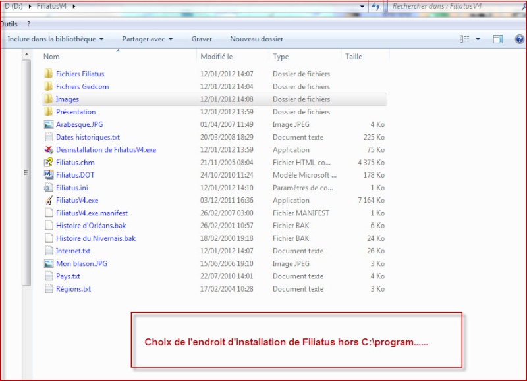The height and width of the screenshot is (381, 527).
Task: Sort by the Modifié le column header
Action: [217, 57]
